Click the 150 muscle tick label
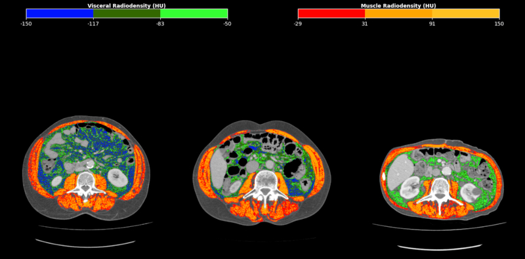This screenshot has width=525, height=259. [499, 24]
